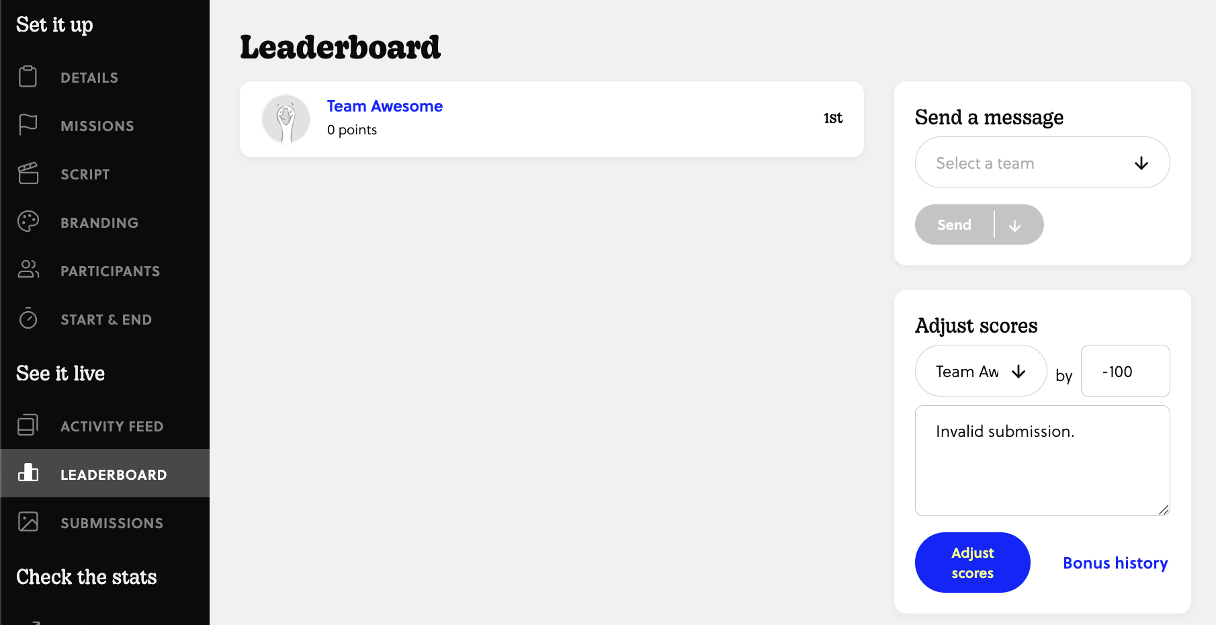Expand the Send button dropdown arrow

pyautogui.click(x=1016, y=224)
